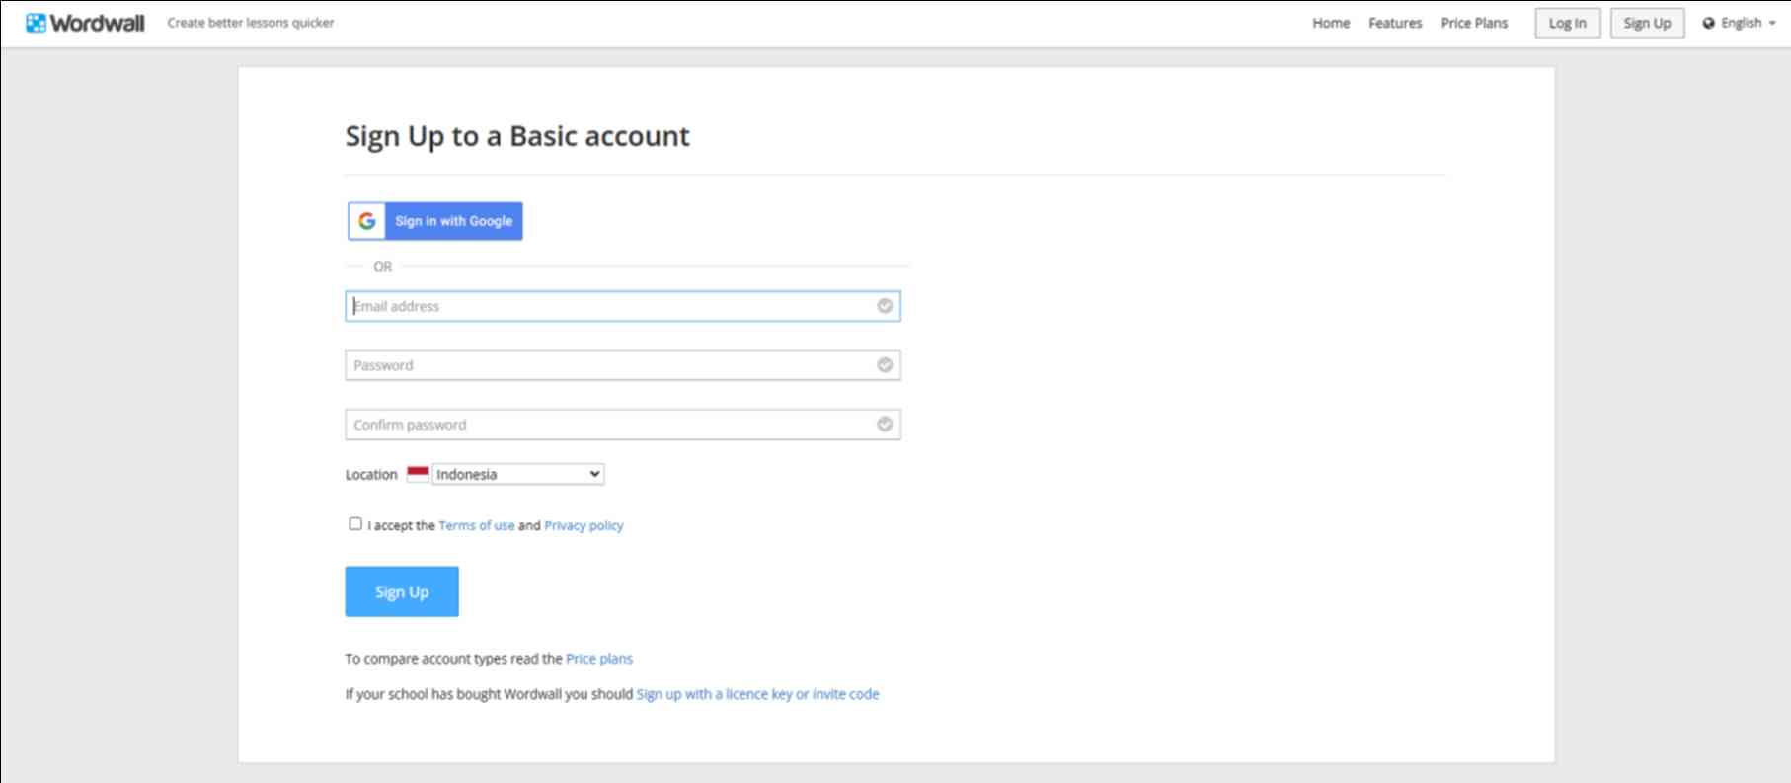Sign up with a licence key or invite code
Viewport: 1791px width, 783px height.
(757, 694)
